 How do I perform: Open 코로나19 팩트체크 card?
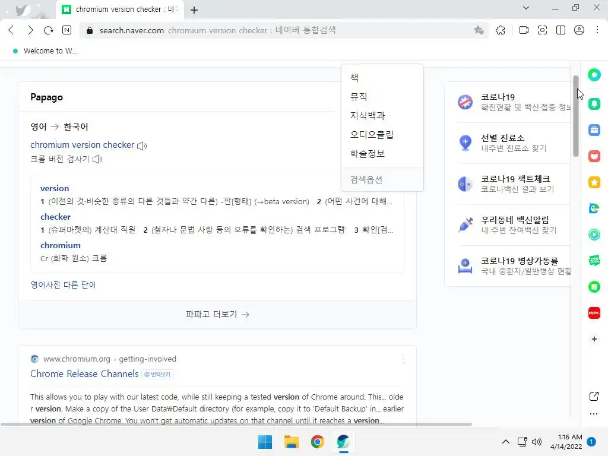point(514,184)
